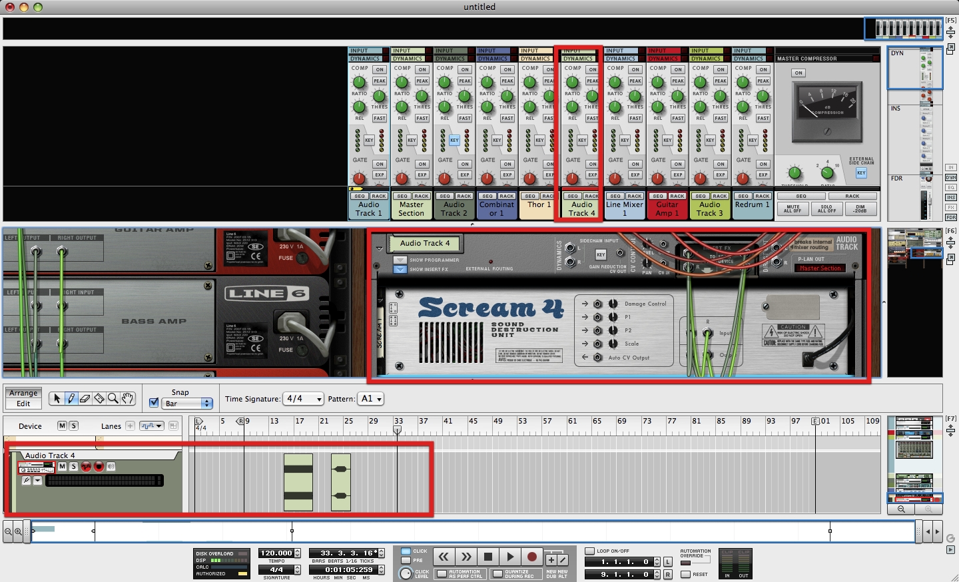Click the add Lanes plus button
Screen dimensions: 959x582
point(130,426)
